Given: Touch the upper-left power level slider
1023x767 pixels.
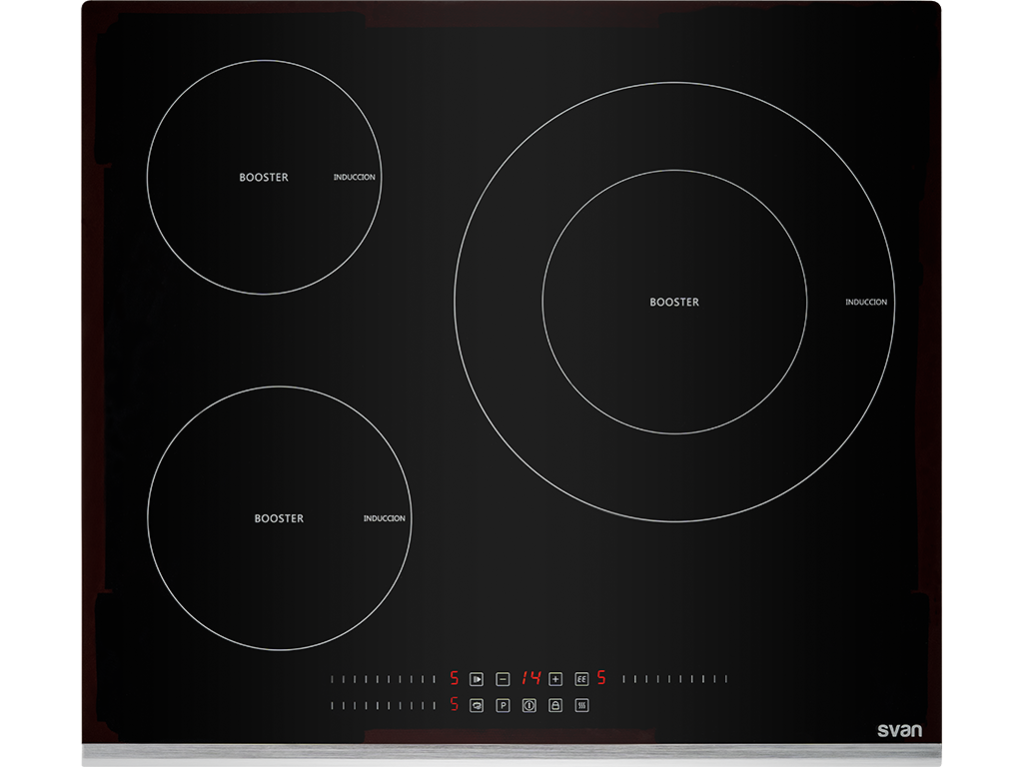Looking at the screenshot, I should pyautogui.click(x=383, y=679).
